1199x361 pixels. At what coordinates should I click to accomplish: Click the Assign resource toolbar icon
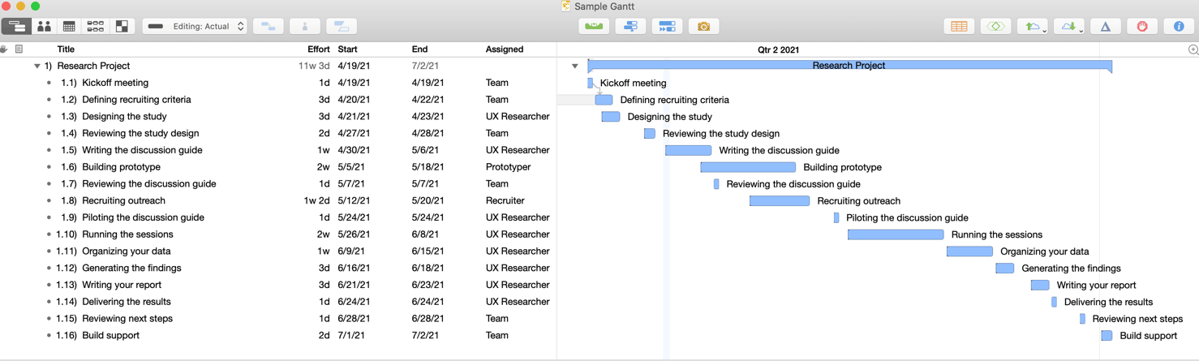click(305, 27)
